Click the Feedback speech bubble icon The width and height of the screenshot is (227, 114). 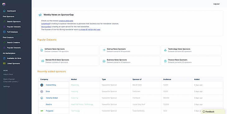(x=204, y=112)
